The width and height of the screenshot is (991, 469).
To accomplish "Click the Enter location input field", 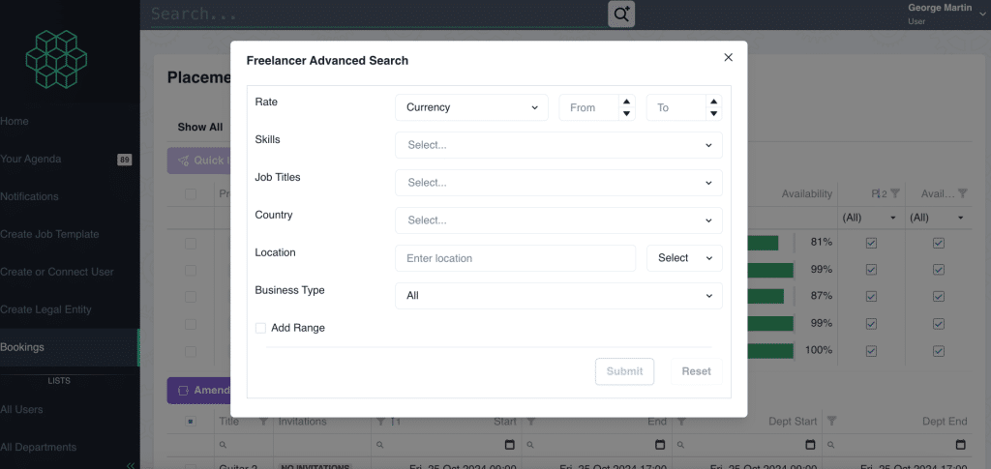I will [x=515, y=258].
